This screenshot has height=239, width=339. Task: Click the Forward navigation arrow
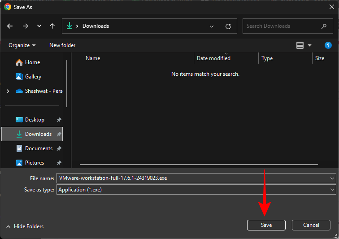pyautogui.click(x=26, y=26)
